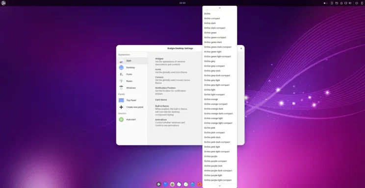Click the 23:59 clock in top panel
This screenshot has width=365, height=188.
coord(182,3)
